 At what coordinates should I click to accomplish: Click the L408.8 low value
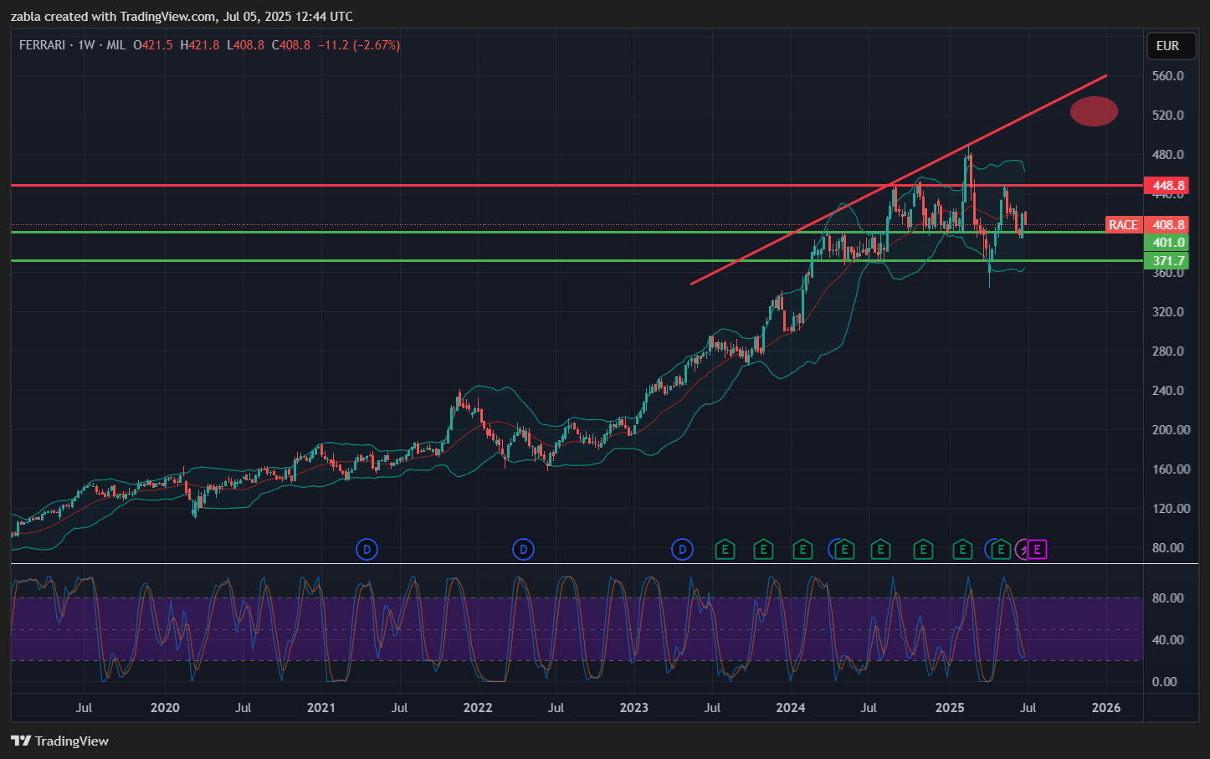point(245,45)
